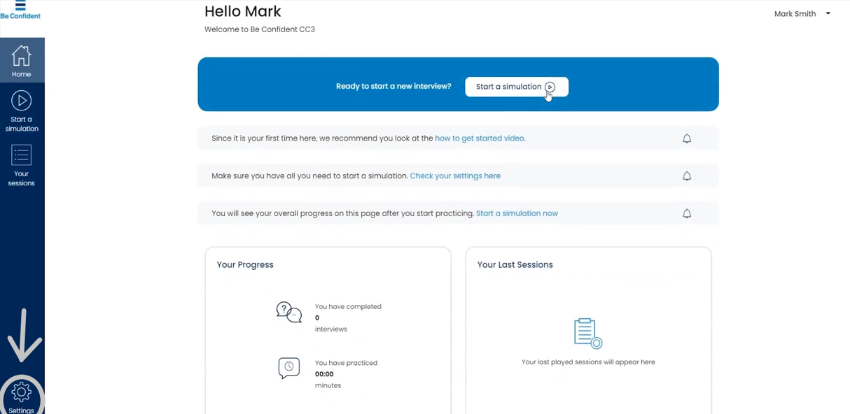
Task: Click the last sessions clipboard icon
Action: coord(587,334)
